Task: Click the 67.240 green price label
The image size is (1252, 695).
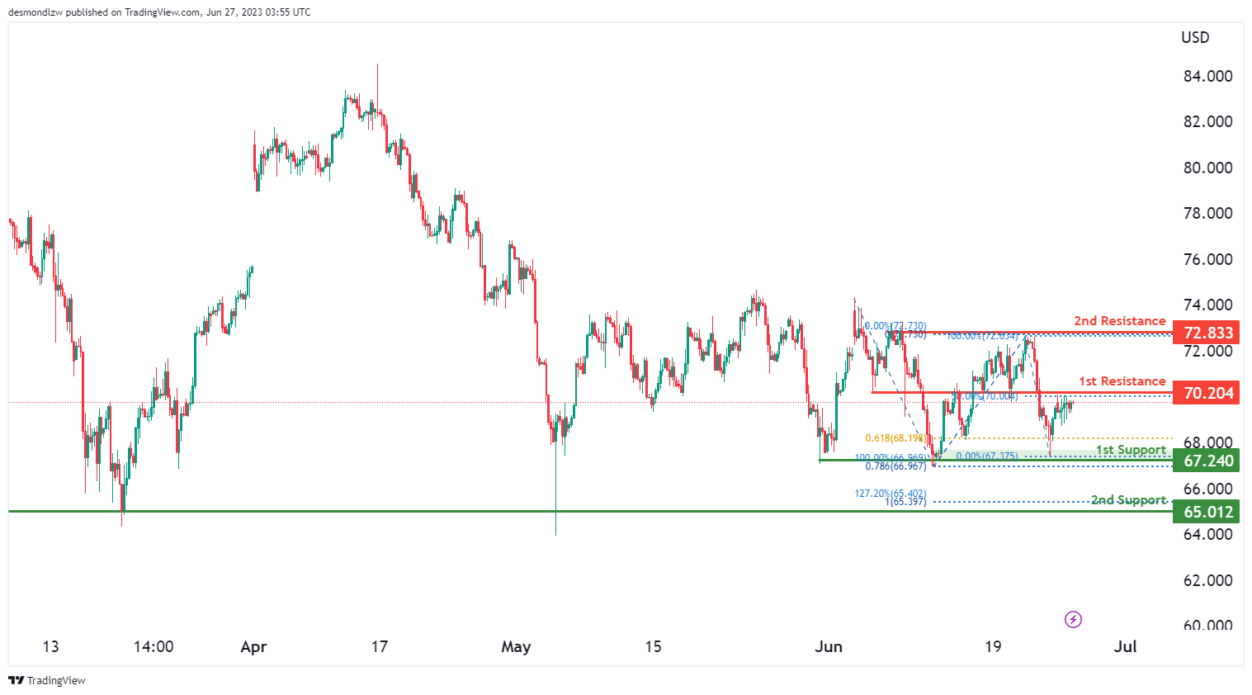Action: pyautogui.click(x=1207, y=461)
